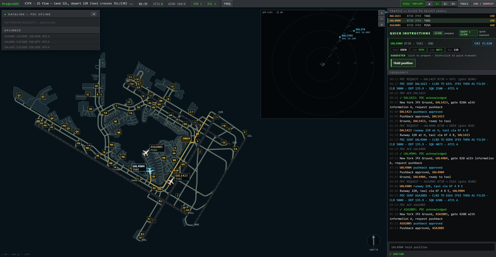Click uplinked entry UAL4904 CLB 5000
Screen dimensions: 496x257
[51, 42]
